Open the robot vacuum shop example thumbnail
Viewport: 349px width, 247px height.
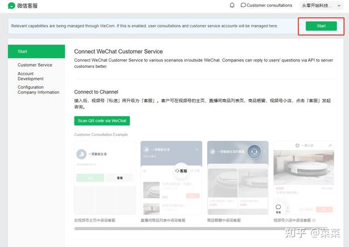tap(304, 178)
